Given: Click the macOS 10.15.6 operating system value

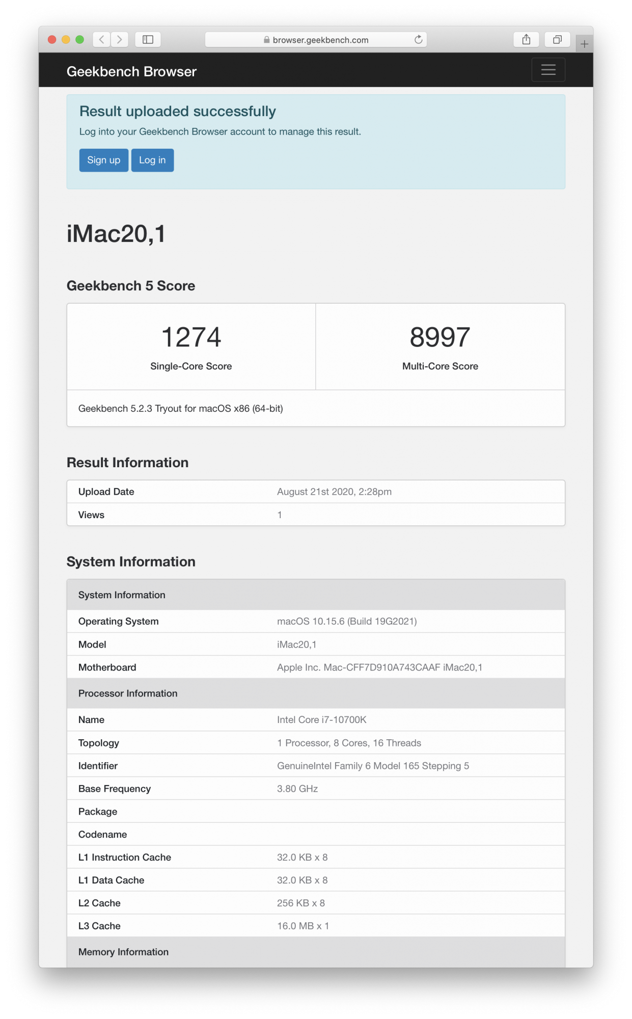Looking at the screenshot, I should [x=347, y=622].
